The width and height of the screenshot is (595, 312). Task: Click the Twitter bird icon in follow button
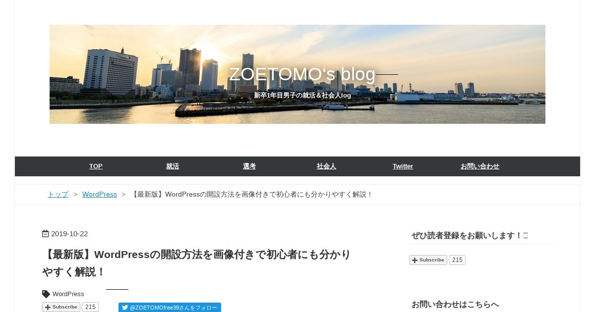pyautogui.click(x=125, y=308)
